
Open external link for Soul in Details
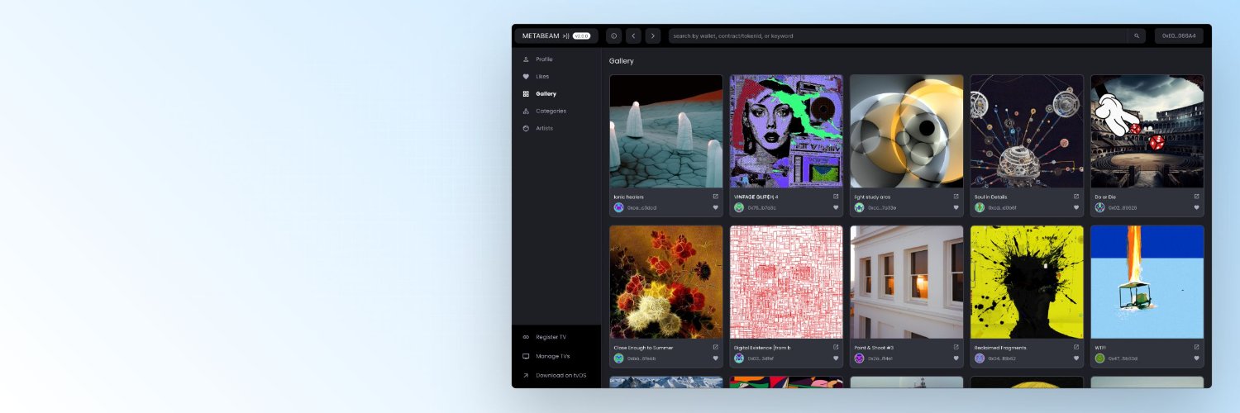[1076, 197]
